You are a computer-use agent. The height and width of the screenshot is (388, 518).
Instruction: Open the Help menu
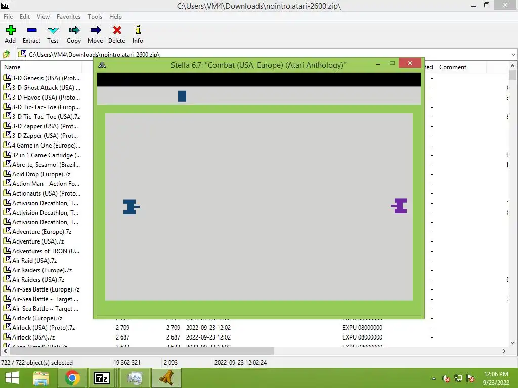tap(116, 17)
